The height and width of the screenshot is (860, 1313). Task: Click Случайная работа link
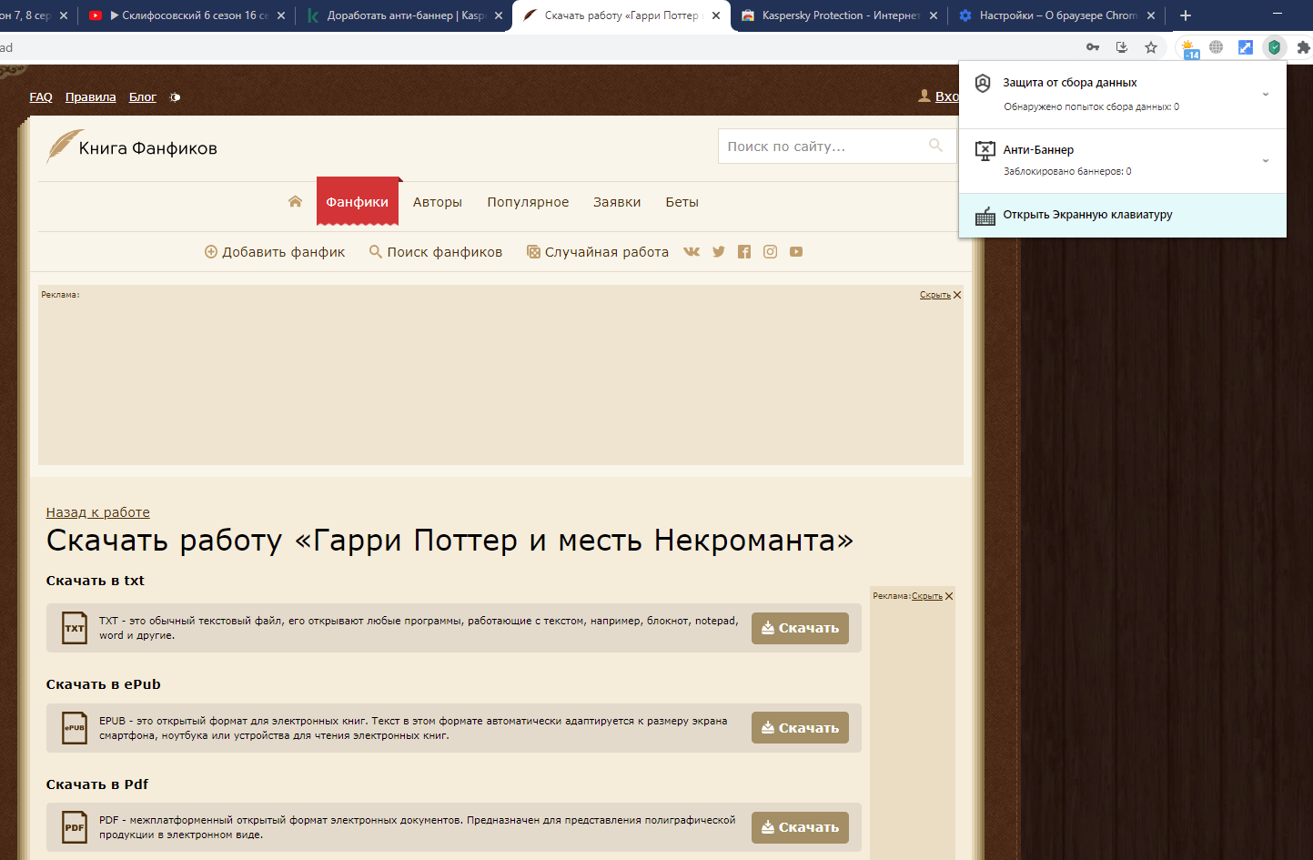point(598,252)
